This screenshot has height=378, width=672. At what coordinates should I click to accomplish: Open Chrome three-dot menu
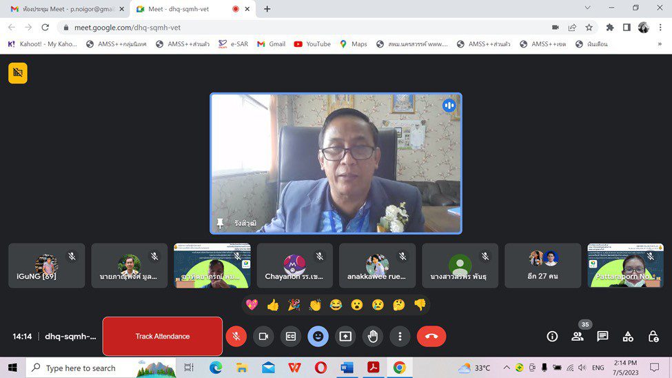tap(660, 28)
